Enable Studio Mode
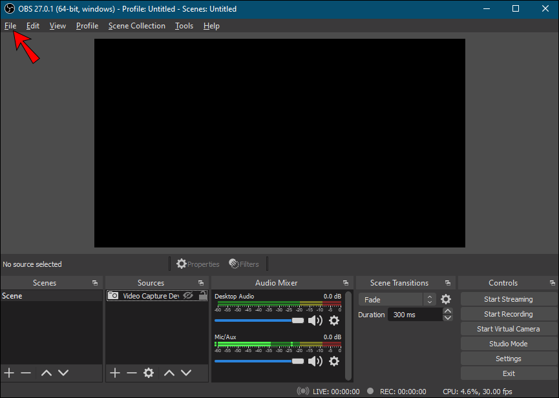The height and width of the screenshot is (398, 559). pyautogui.click(x=509, y=344)
